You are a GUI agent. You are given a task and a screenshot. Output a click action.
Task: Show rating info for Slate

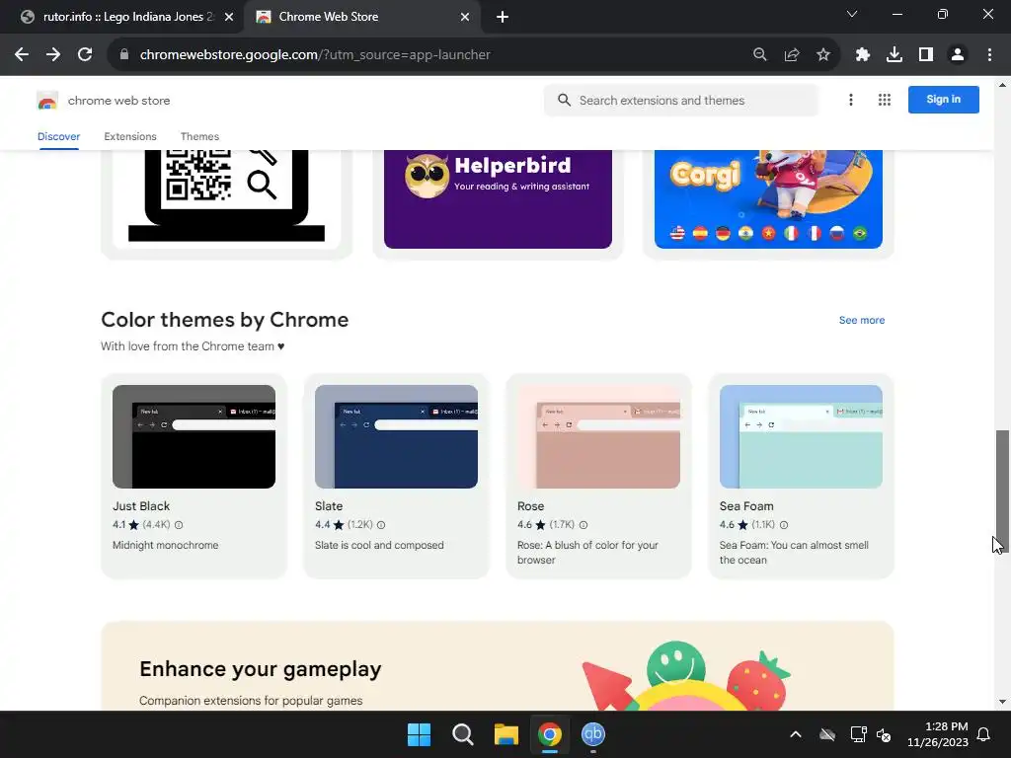tap(381, 525)
